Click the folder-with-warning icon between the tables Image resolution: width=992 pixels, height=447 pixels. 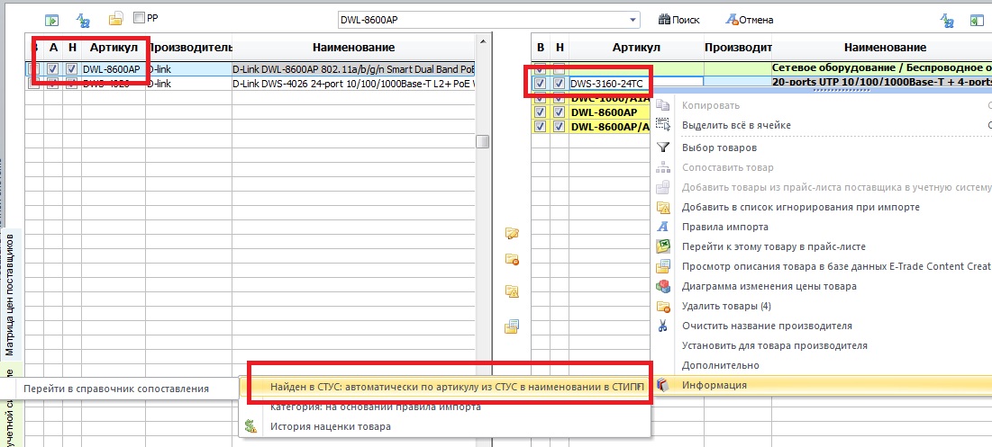[512, 291]
